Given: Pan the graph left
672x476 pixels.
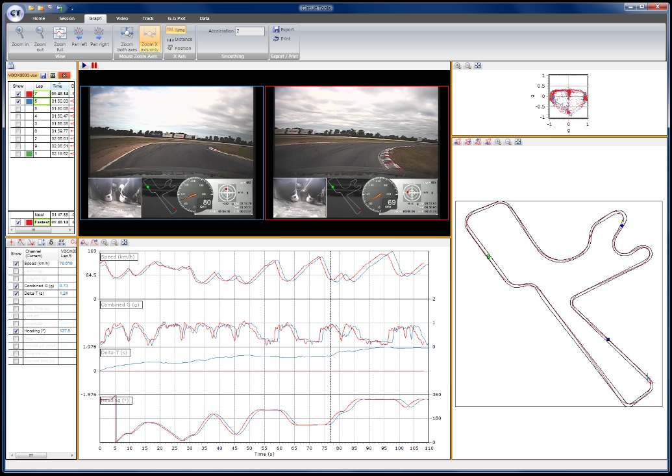Looking at the screenshot, I should click(x=79, y=34).
